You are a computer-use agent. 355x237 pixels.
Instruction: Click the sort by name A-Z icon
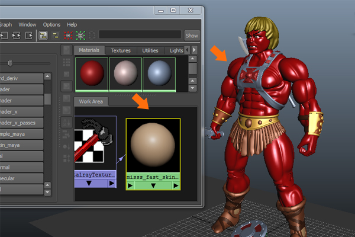pyautogui.click(x=66, y=122)
